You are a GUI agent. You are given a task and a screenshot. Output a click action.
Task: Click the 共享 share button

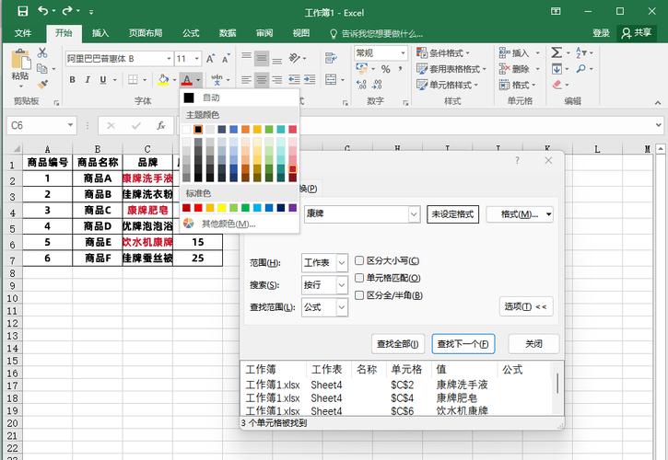[x=637, y=33]
